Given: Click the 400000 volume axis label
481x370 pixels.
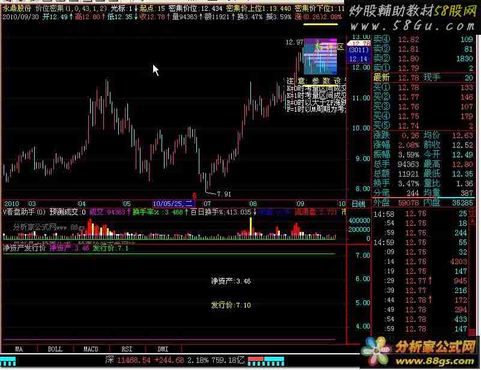Looking at the screenshot, I should point(359,220).
